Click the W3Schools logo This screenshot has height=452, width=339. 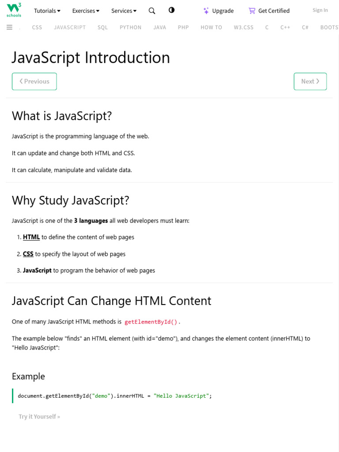(x=14, y=10)
